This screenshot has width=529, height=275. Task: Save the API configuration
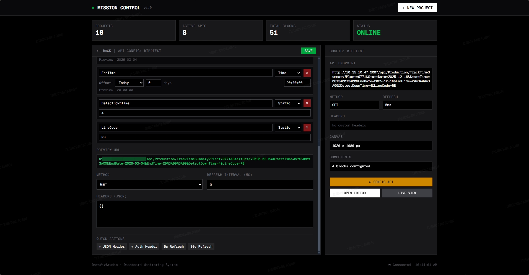pyautogui.click(x=308, y=51)
